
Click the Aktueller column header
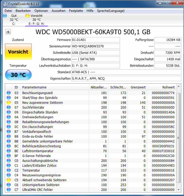click(98, 87)
